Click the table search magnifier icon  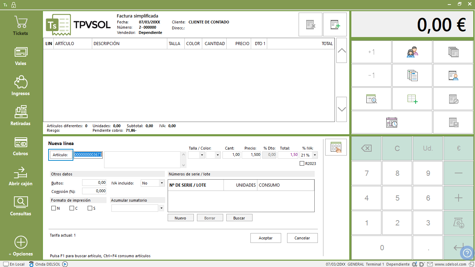coord(371,99)
